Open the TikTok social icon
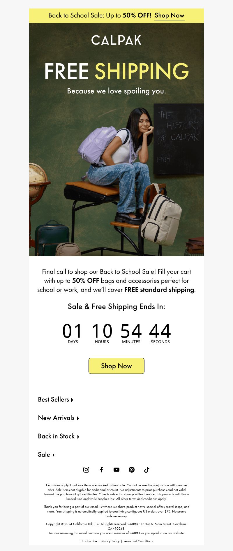233x551 pixels. point(147,470)
